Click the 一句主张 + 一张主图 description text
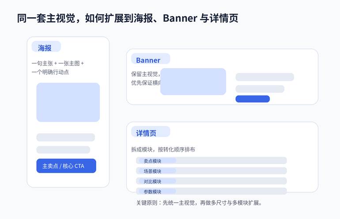This screenshot has height=219, width=340. pos(57,67)
